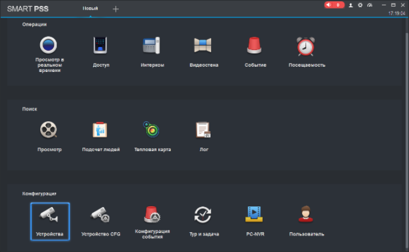Open the Подсчет людей people counting
Viewport: 409px width, 252px height.
[100, 130]
